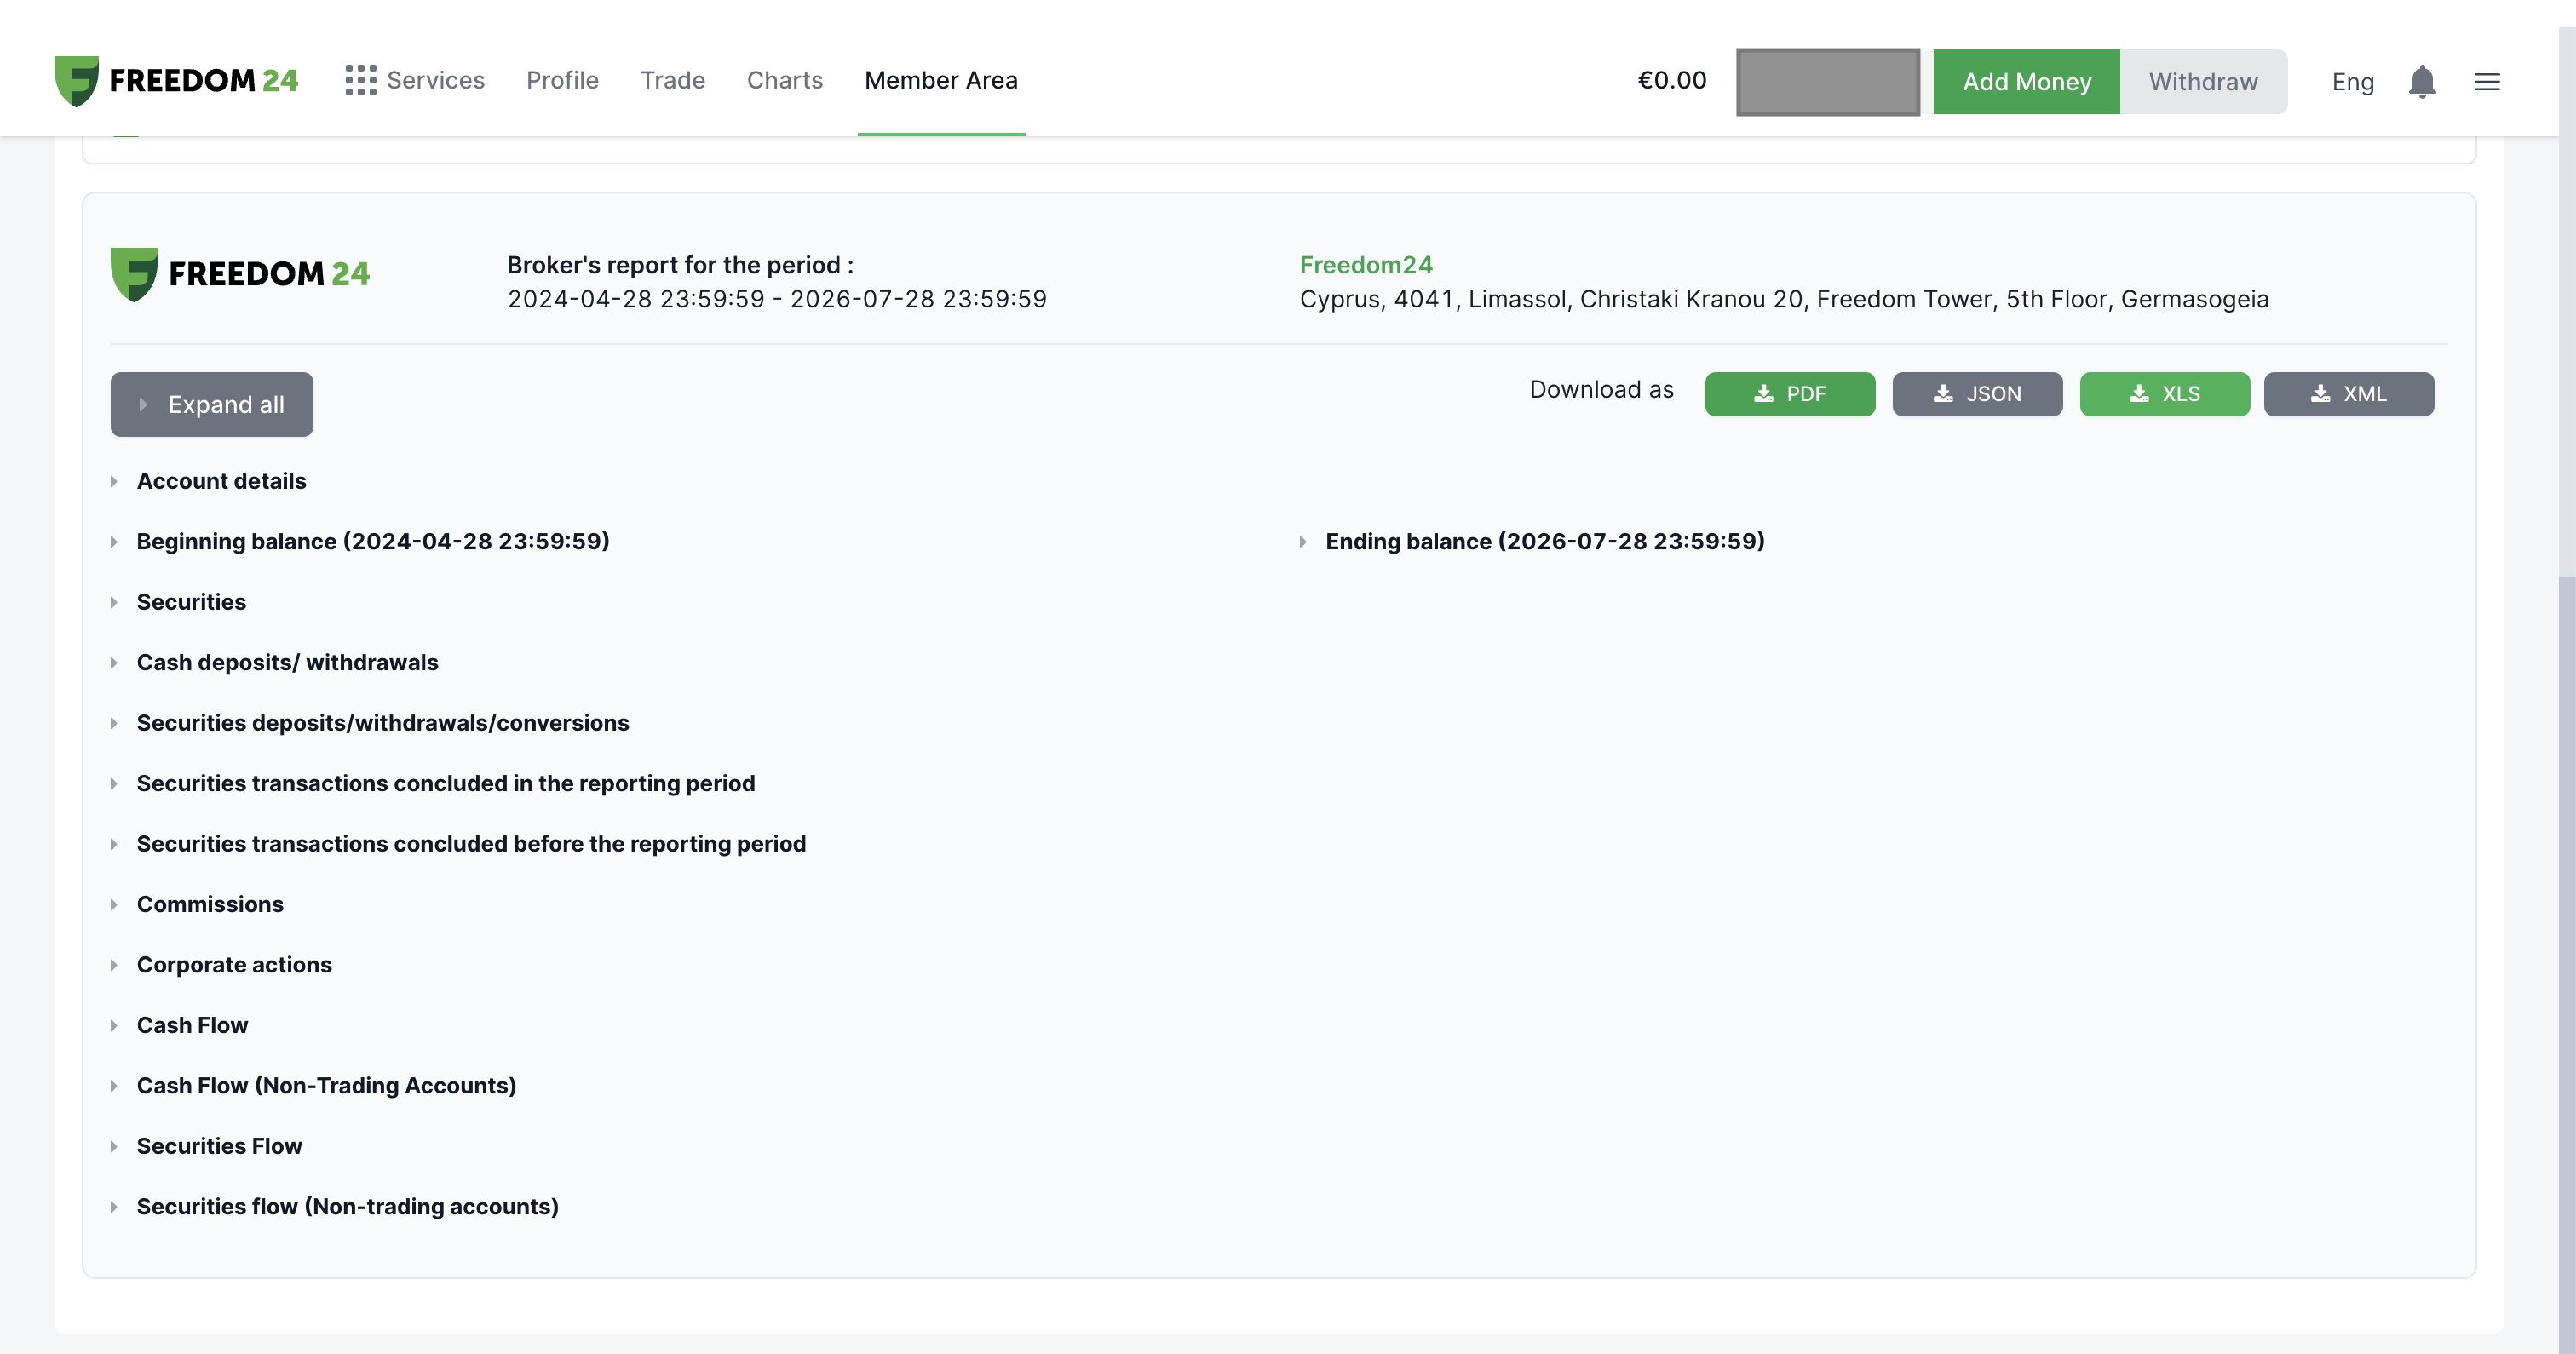
Task: Click the Services grid icon
Action: [x=360, y=80]
